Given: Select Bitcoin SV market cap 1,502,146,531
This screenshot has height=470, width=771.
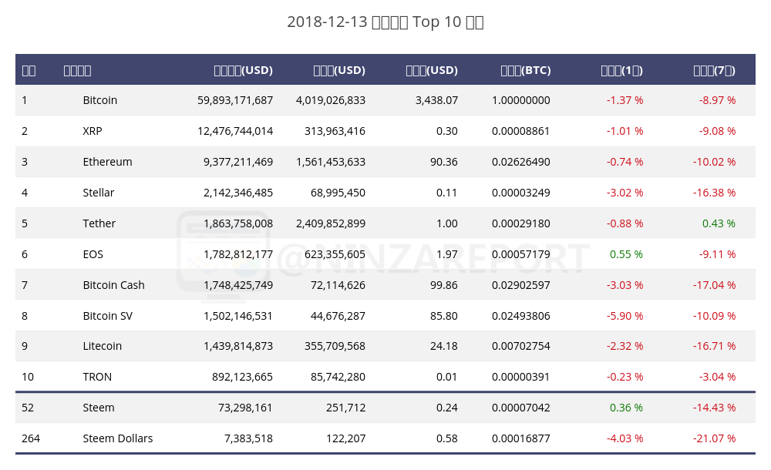Looking at the screenshot, I should point(238,316).
